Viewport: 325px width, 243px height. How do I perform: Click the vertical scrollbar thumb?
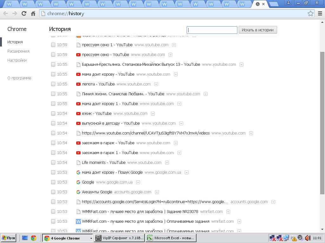322,123
